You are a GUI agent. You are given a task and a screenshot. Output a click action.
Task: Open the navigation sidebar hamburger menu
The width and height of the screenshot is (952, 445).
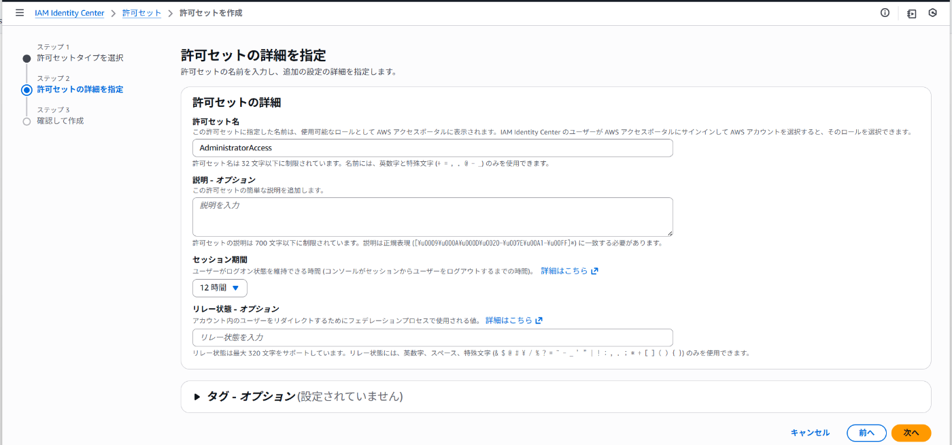(x=19, y=12)
